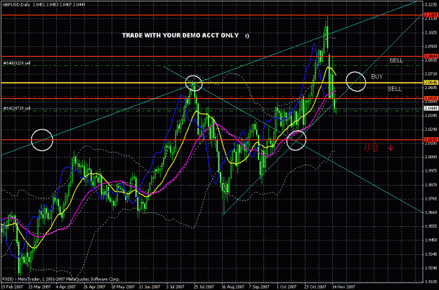Screen dimensions: 439x290
Task: Click the 1.9765 price axis label
Action: [431, 199]
